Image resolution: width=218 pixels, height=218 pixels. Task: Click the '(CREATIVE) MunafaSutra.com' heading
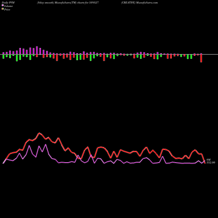tap(140, 3)
